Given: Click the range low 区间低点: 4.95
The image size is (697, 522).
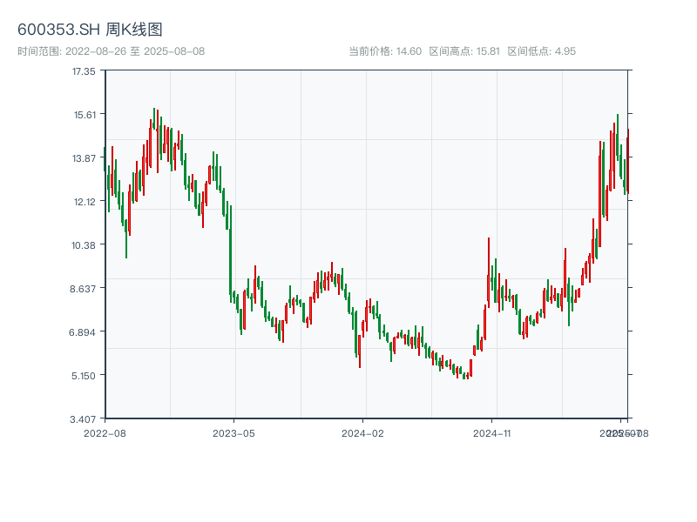Looking at the screenshot, I should 541,51.
